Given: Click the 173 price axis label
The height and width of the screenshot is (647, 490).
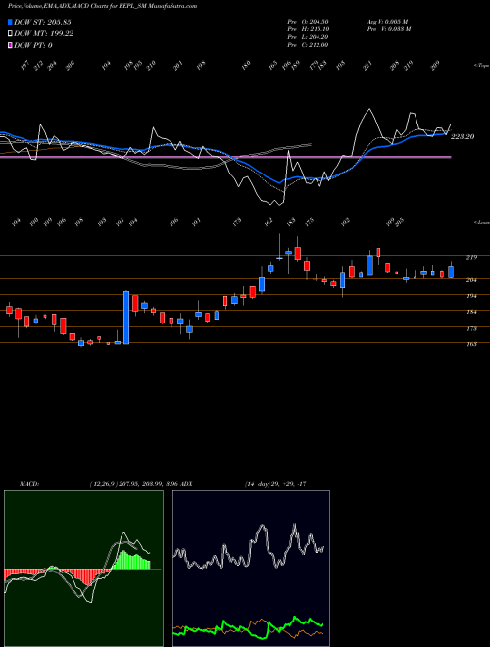Looking at the screenshot, I should point(471,328).
